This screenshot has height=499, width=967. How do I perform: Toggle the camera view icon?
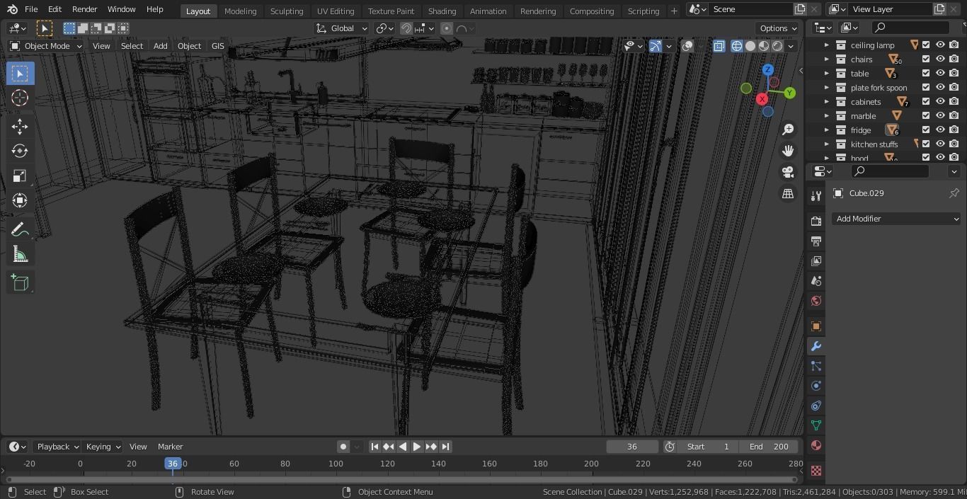point(788,172)
